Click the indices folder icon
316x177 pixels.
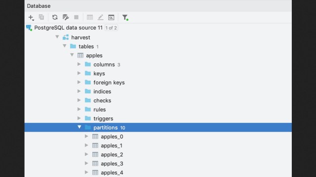(88, 91)
